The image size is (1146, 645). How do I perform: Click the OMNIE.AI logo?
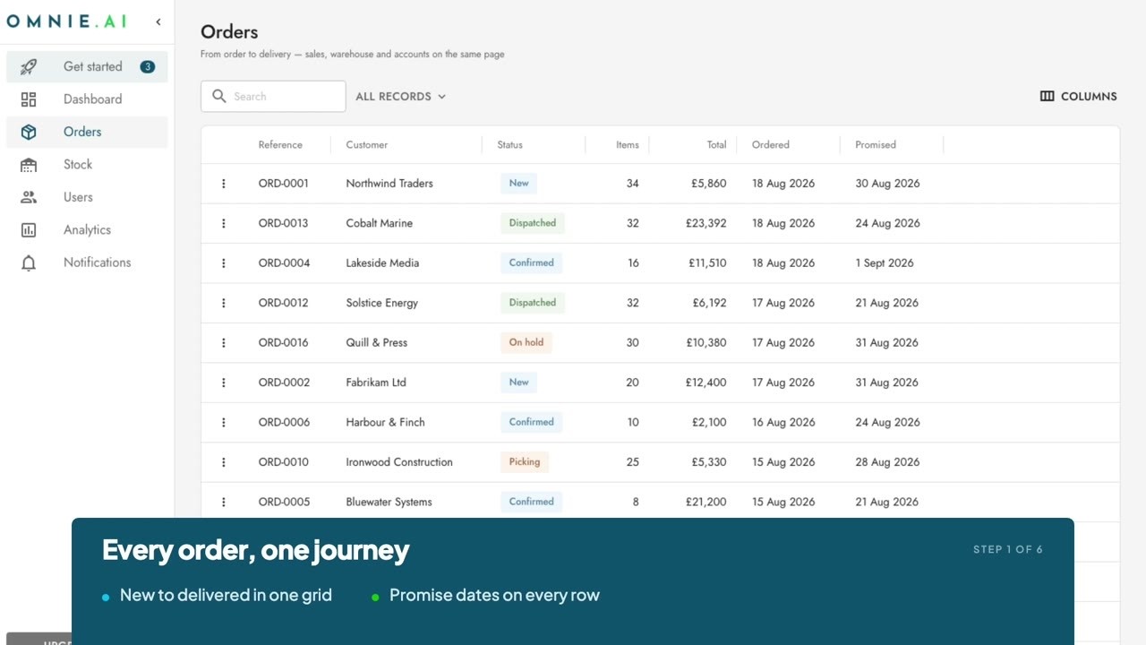(x=67, y=21)
